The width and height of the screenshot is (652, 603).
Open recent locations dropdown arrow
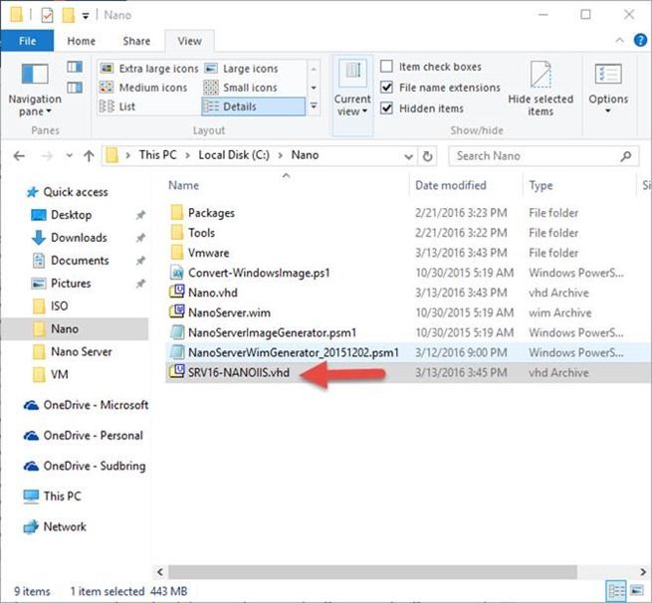pos(69,156)
